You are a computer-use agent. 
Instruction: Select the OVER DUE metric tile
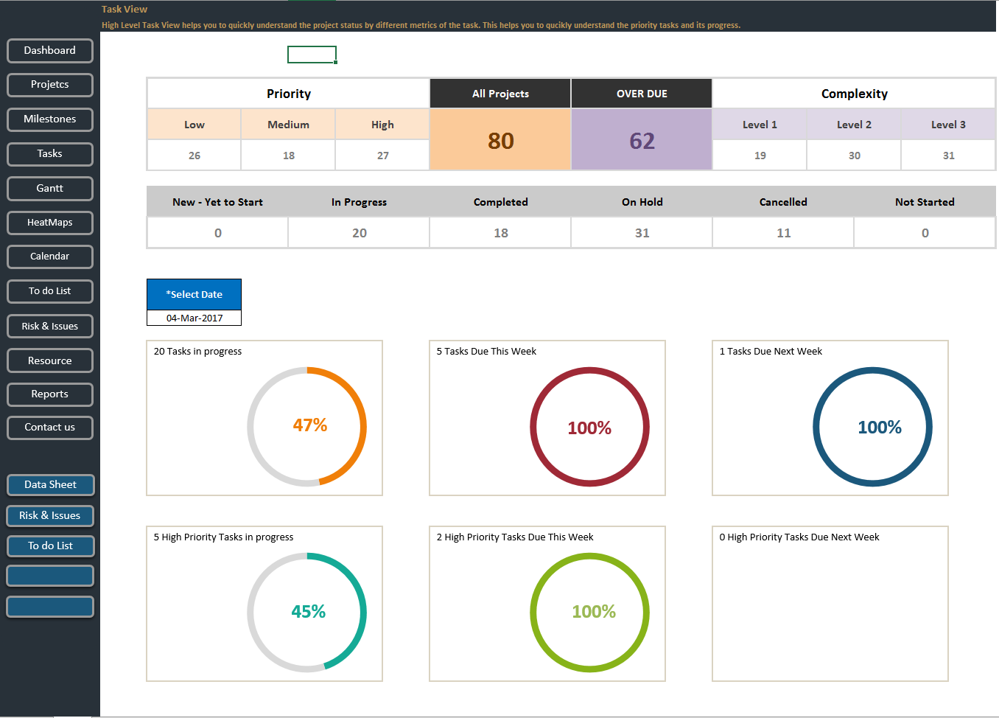click(x=641, y=139)
